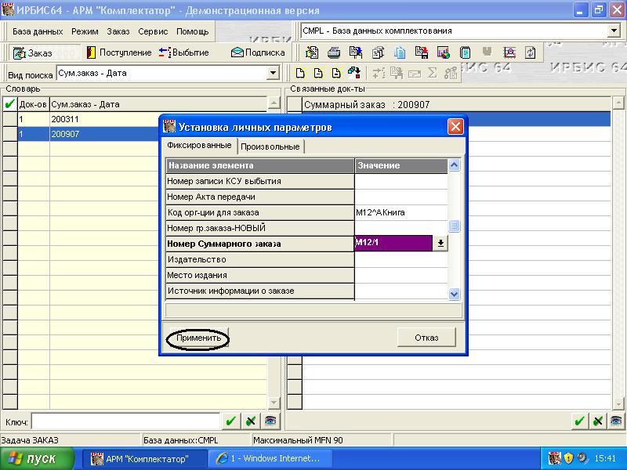627x470 pixels.
Task: Click the first blank document icon in the second toolbar
Action: [x=299, y=73]
